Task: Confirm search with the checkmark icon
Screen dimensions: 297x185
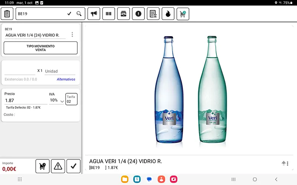Action: (x=69, y=14)
